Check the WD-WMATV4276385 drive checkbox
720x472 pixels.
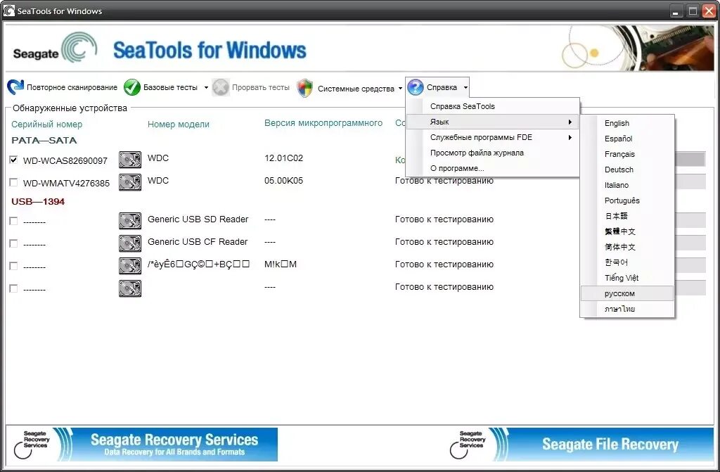click(13, 182)
